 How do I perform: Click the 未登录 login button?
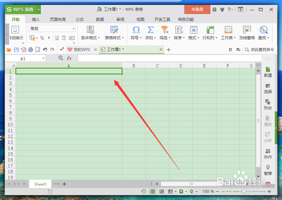point(197,10)
